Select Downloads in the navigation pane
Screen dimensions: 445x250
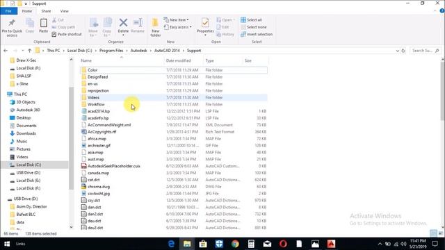pyautogui.click(x=26, y=133)
